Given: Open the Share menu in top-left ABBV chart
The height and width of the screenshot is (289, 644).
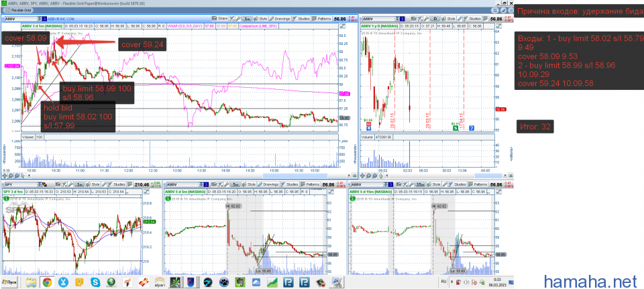Looking at the screenshot, I should pyautogui.click(x=220, y=19).
